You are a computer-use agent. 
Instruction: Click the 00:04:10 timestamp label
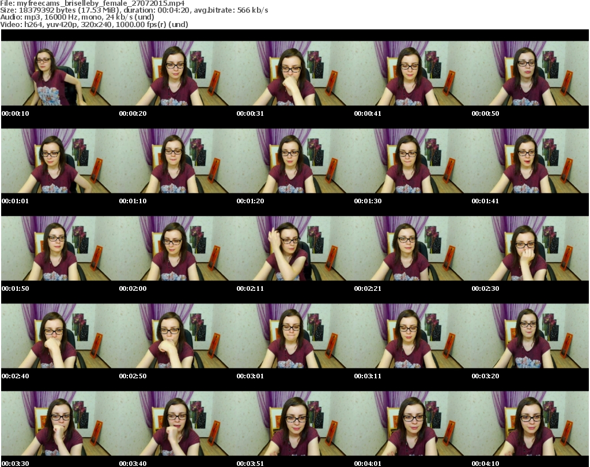[x=485, y=463]
